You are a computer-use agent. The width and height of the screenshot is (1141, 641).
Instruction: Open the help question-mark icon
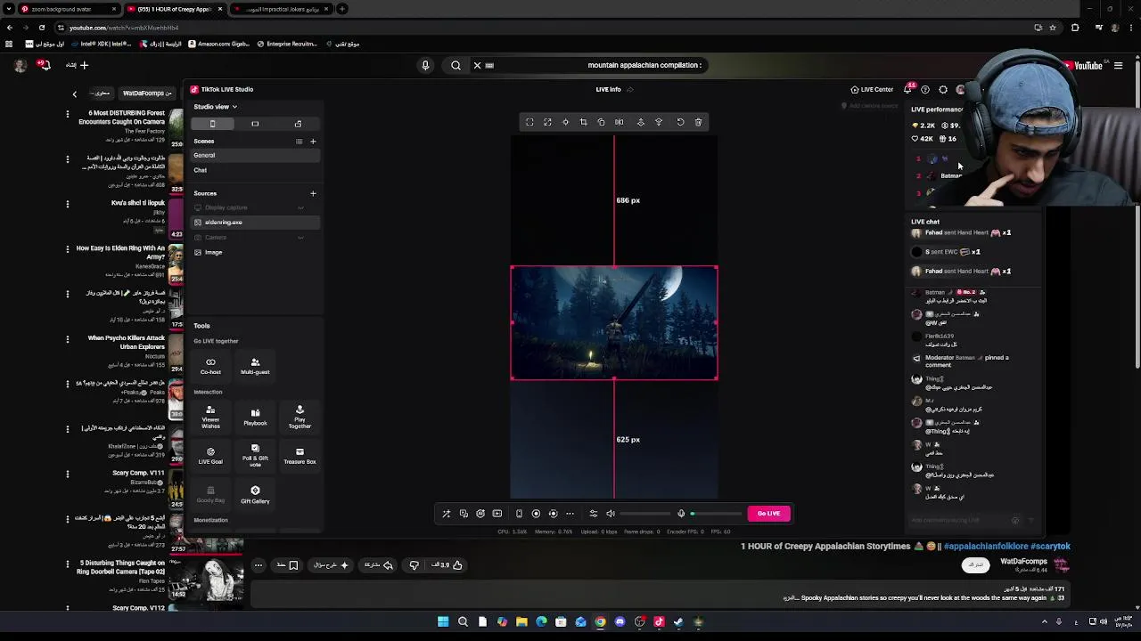coord(925,90)
